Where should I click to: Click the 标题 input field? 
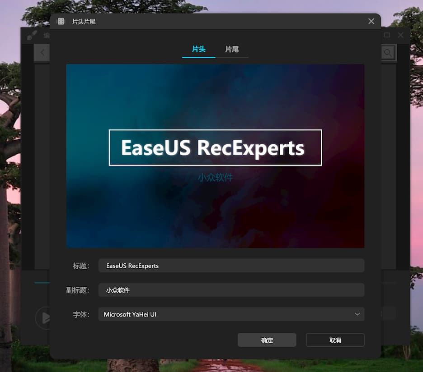tap(231, 266)
